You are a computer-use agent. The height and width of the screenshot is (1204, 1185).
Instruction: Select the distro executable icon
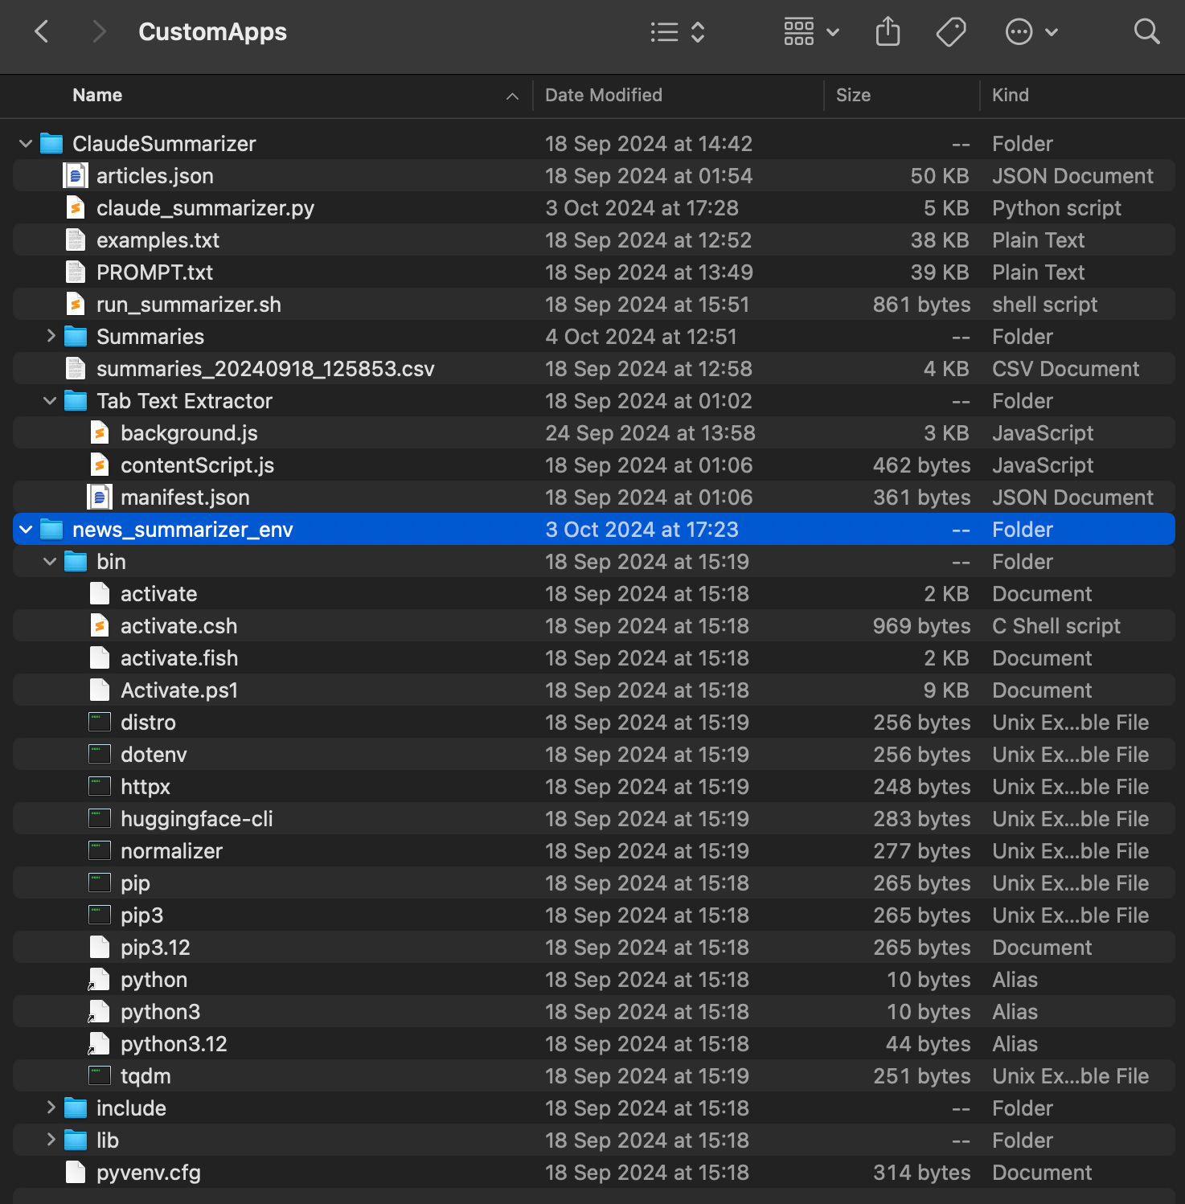point(100,722)
